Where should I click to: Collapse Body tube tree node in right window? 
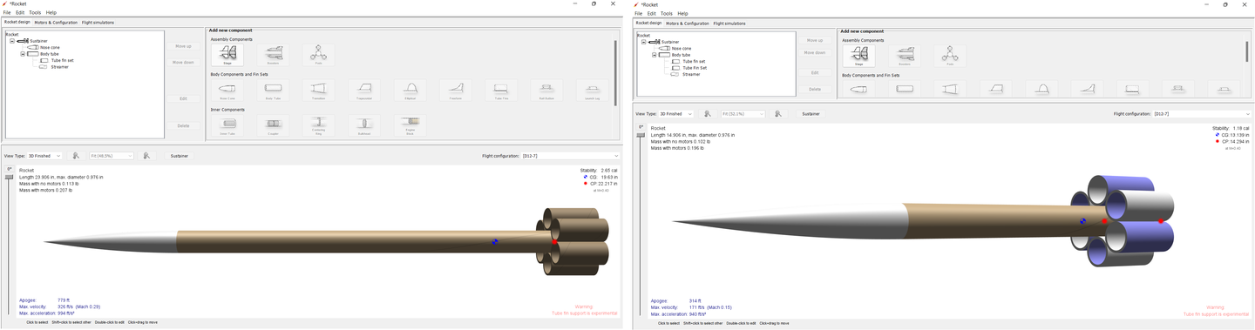pos(655,55)
